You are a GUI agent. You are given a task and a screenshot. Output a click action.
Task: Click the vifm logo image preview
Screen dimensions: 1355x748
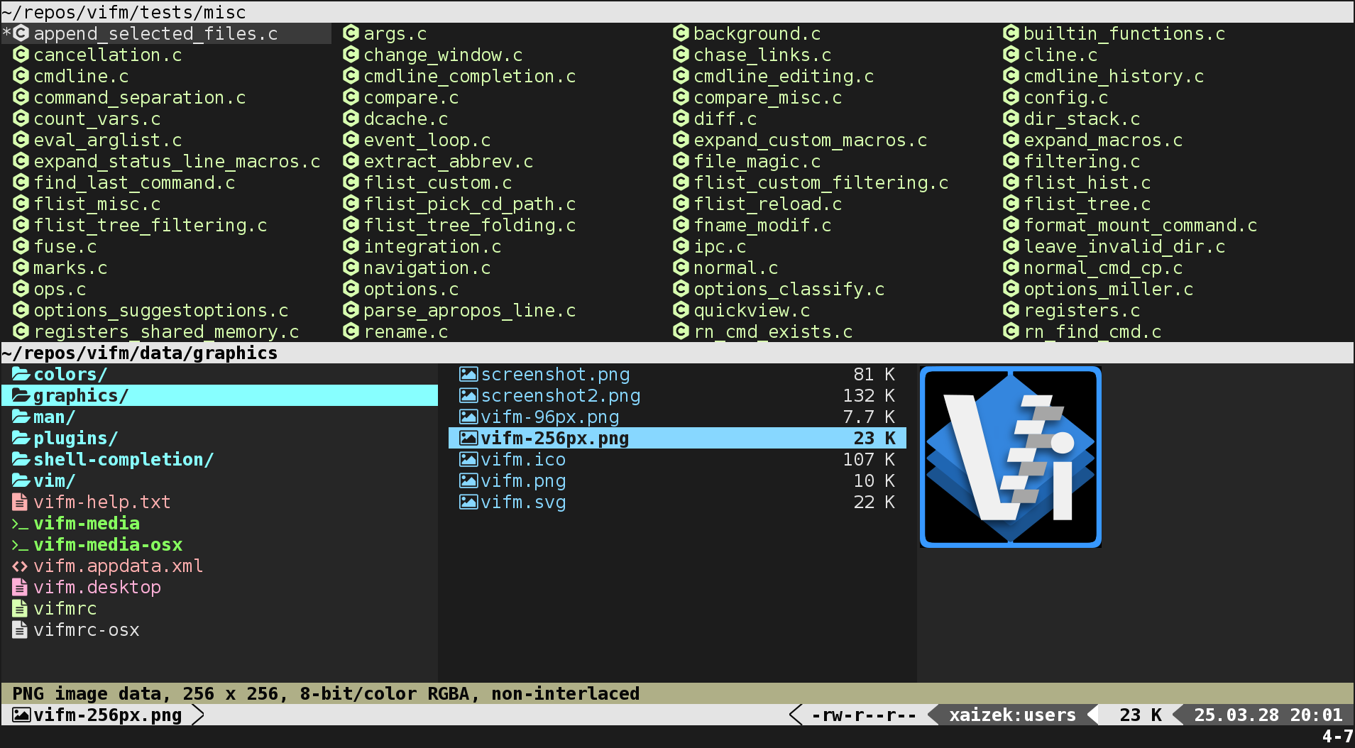(1010, 457)
